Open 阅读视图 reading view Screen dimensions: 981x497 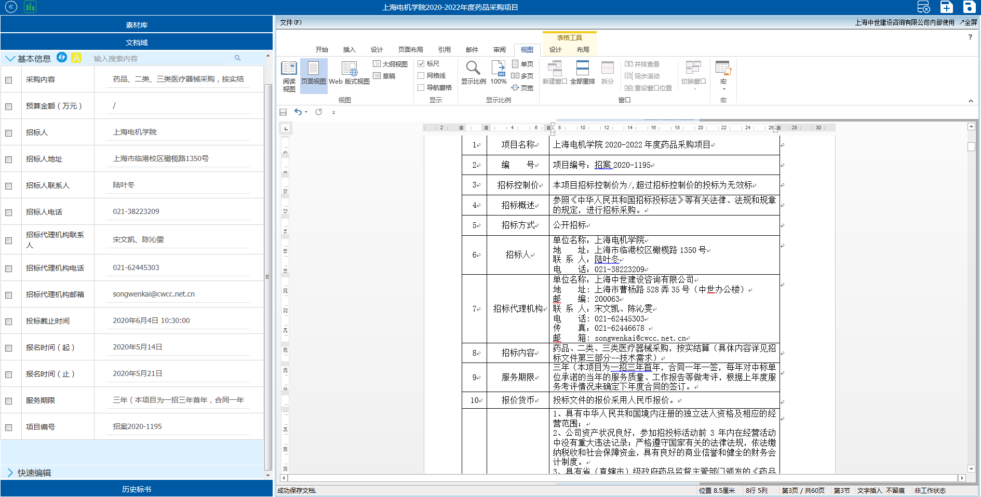tap(289, 76)
